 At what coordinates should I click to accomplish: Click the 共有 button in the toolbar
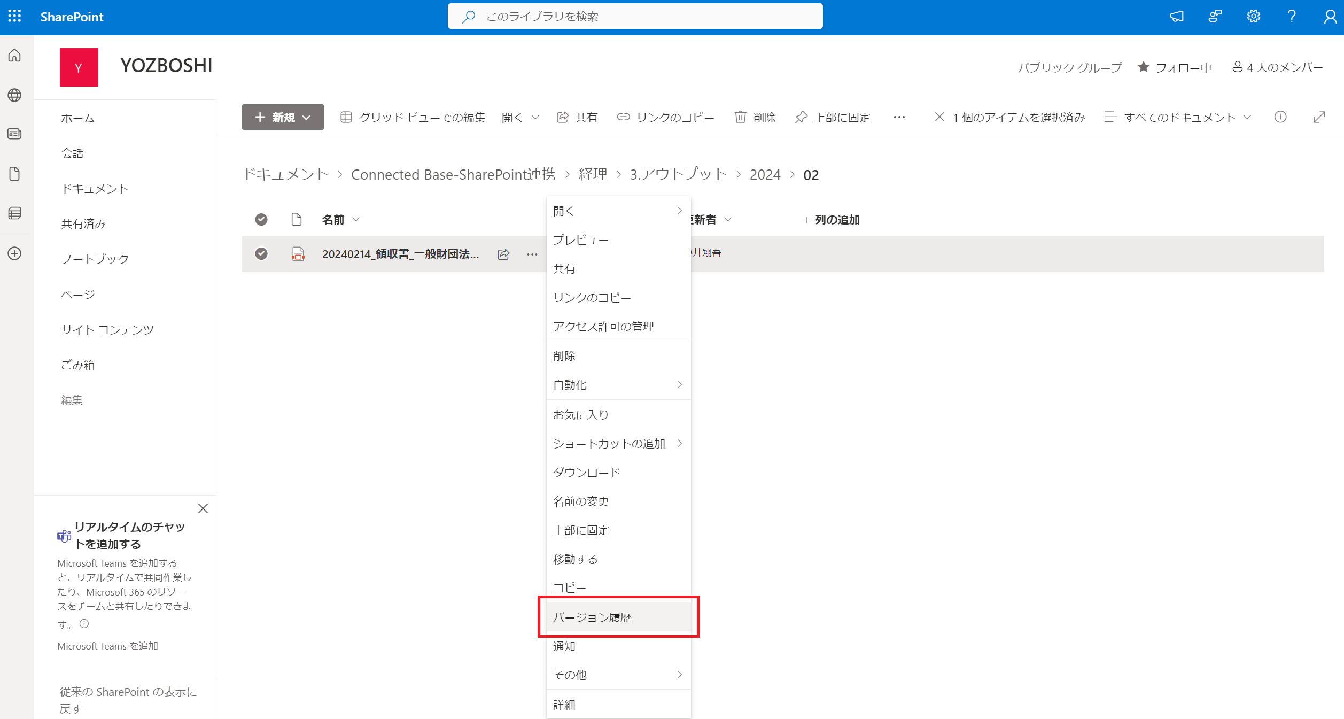point(577,117)
